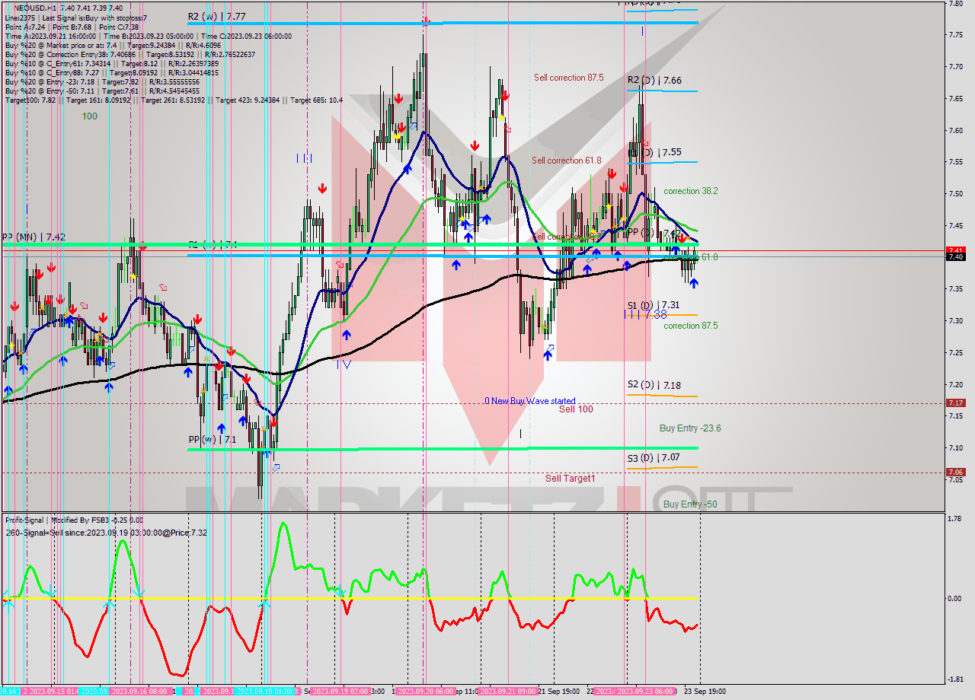Screen dimensions: 975x700
Task: Click the 'Sell correction 61.8' label
Action: pyautogui.click(x=567, y=161)
